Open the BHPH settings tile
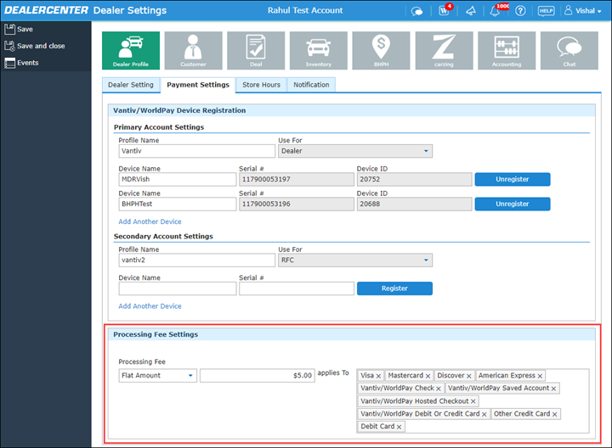Screen dimensions: 612x448 382,51
